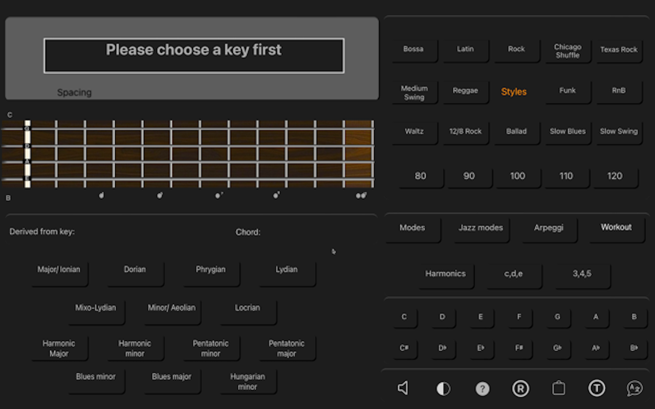The width and height of the screenshot is (655, 409).
Task: Select the Hungarian minor scale
Action: click(247, 381)
